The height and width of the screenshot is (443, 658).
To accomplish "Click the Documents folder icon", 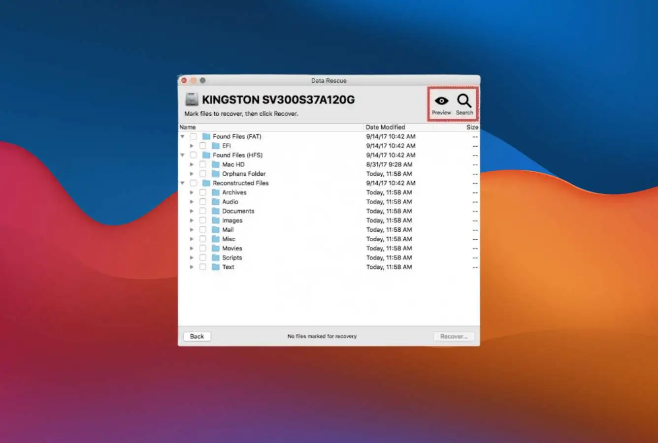I will click(216, 211).
